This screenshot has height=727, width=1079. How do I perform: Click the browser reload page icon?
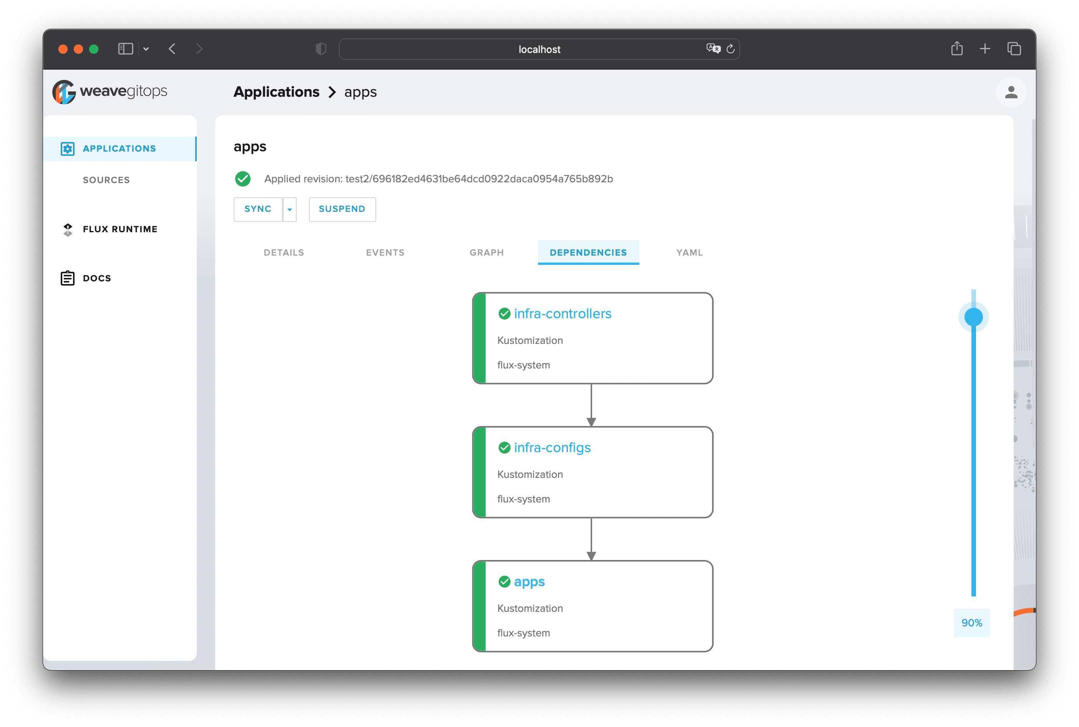coord(730,49)
